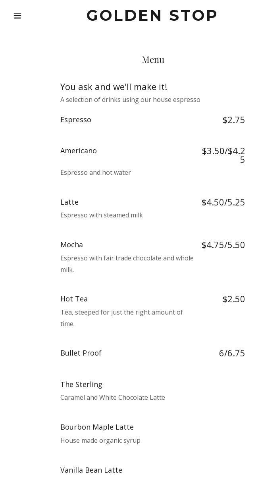
Task: Click the Americano price $3.50/$4.25
Action: (x=223, y=155)
